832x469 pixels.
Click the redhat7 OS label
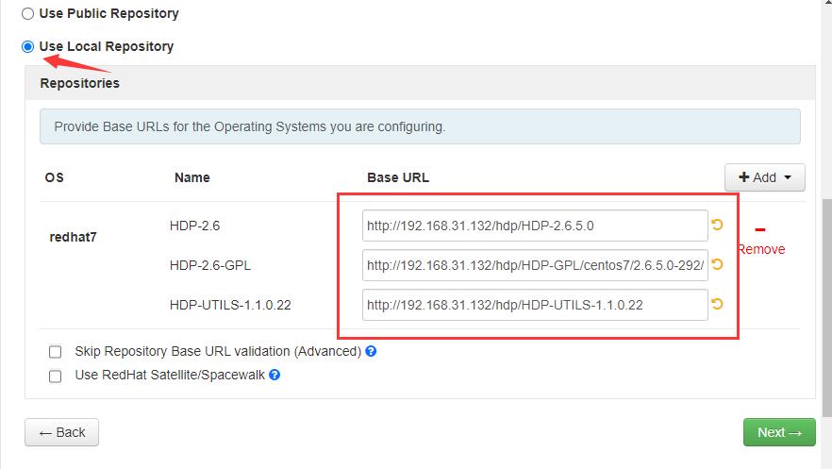click(74, 237)
